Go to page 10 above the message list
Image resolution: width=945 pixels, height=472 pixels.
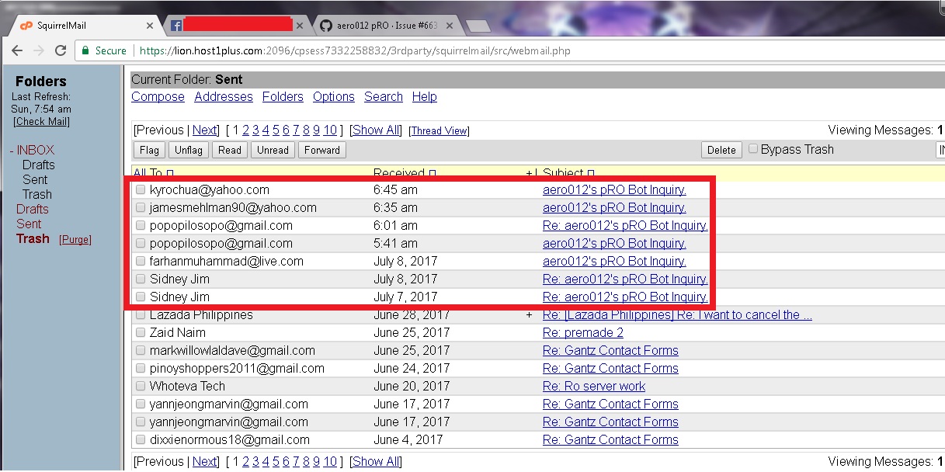click(330, 130)
